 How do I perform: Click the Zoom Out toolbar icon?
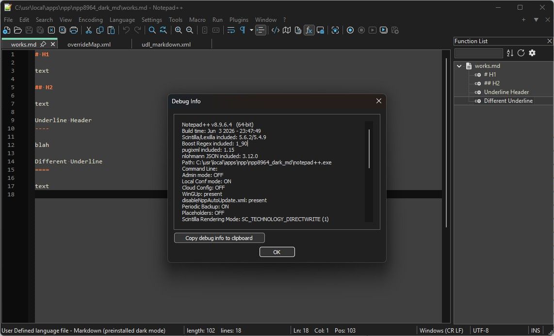click(x=190, y=31)
